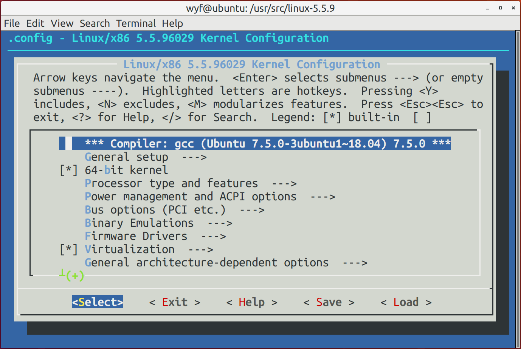
Task: Expand arrow next to Power management and ACPI
Action: (x=323, y=197)
